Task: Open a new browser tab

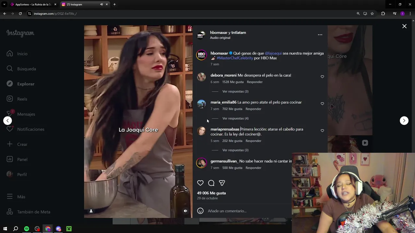Action: [x=114, y=5]
